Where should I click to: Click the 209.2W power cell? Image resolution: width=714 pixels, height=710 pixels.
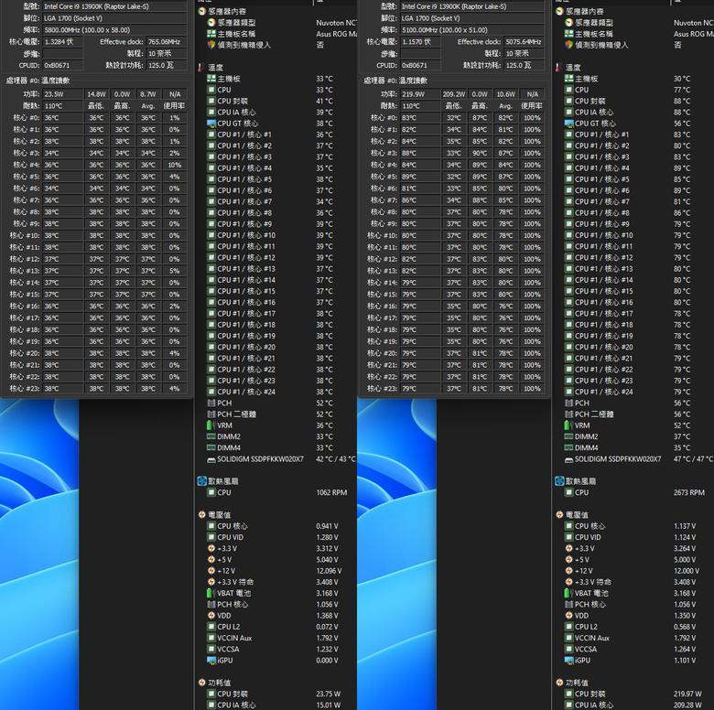[x=454, y=94]
